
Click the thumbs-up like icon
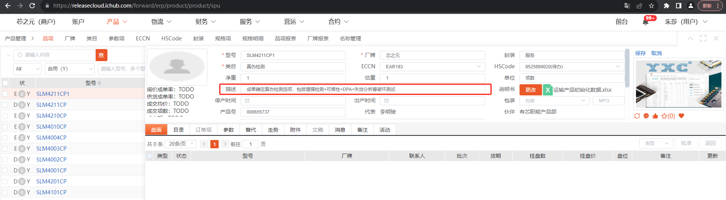pos(655,116)
